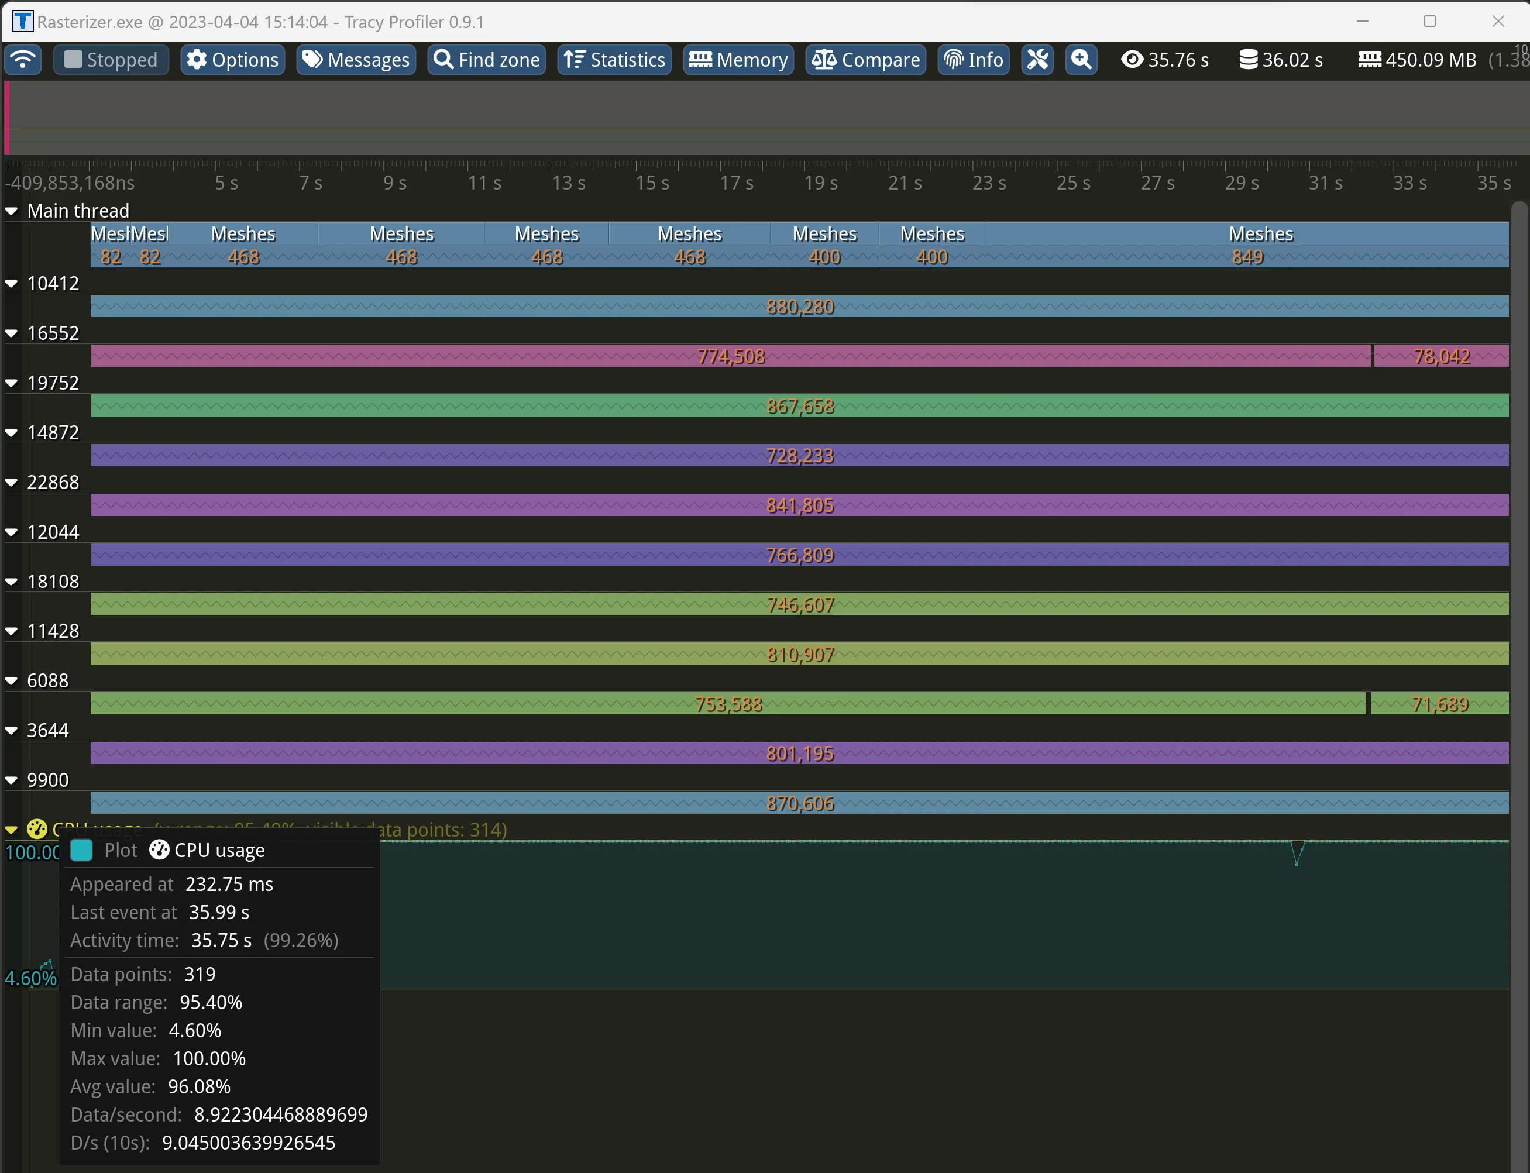The width and height of the screenshot is (1530, 1173).
Task: Maximize the Tracy Profiler window
Action: (x=1429, y=22)
